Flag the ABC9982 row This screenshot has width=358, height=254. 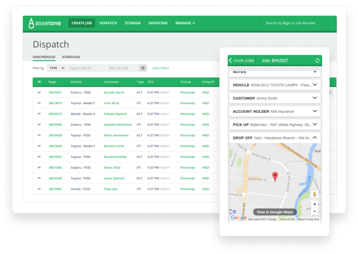tap(39, 189)
